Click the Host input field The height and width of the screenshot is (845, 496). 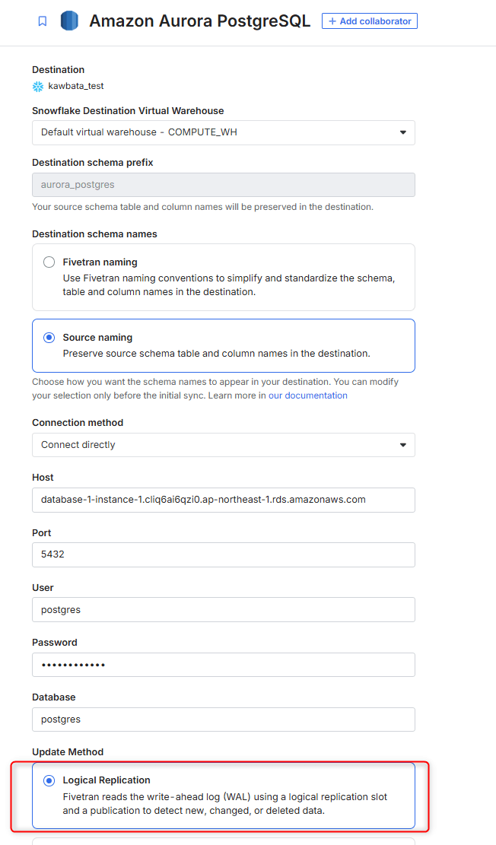(x=224, y=500)
